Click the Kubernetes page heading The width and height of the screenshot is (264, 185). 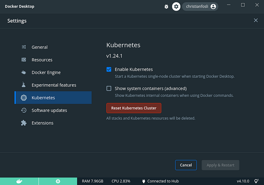pos(123,45)
